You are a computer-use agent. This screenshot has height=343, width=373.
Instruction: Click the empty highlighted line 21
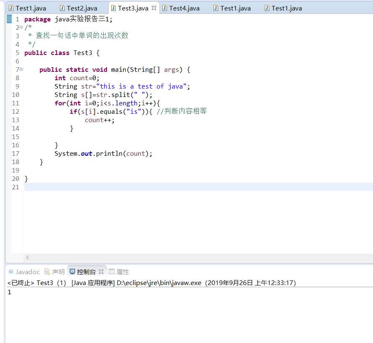pyautogui.click(x=198, y=187)
